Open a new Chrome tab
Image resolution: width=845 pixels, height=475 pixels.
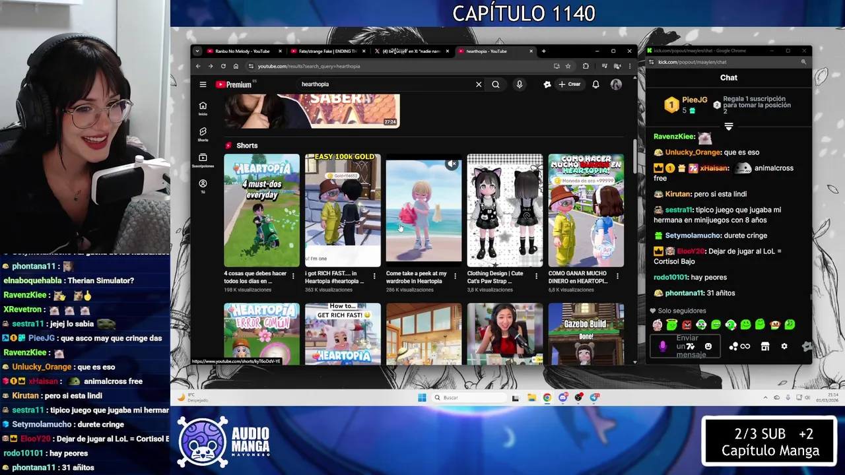[543, 51]
